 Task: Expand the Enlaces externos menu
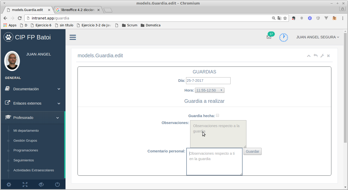[x=33, y=103]
